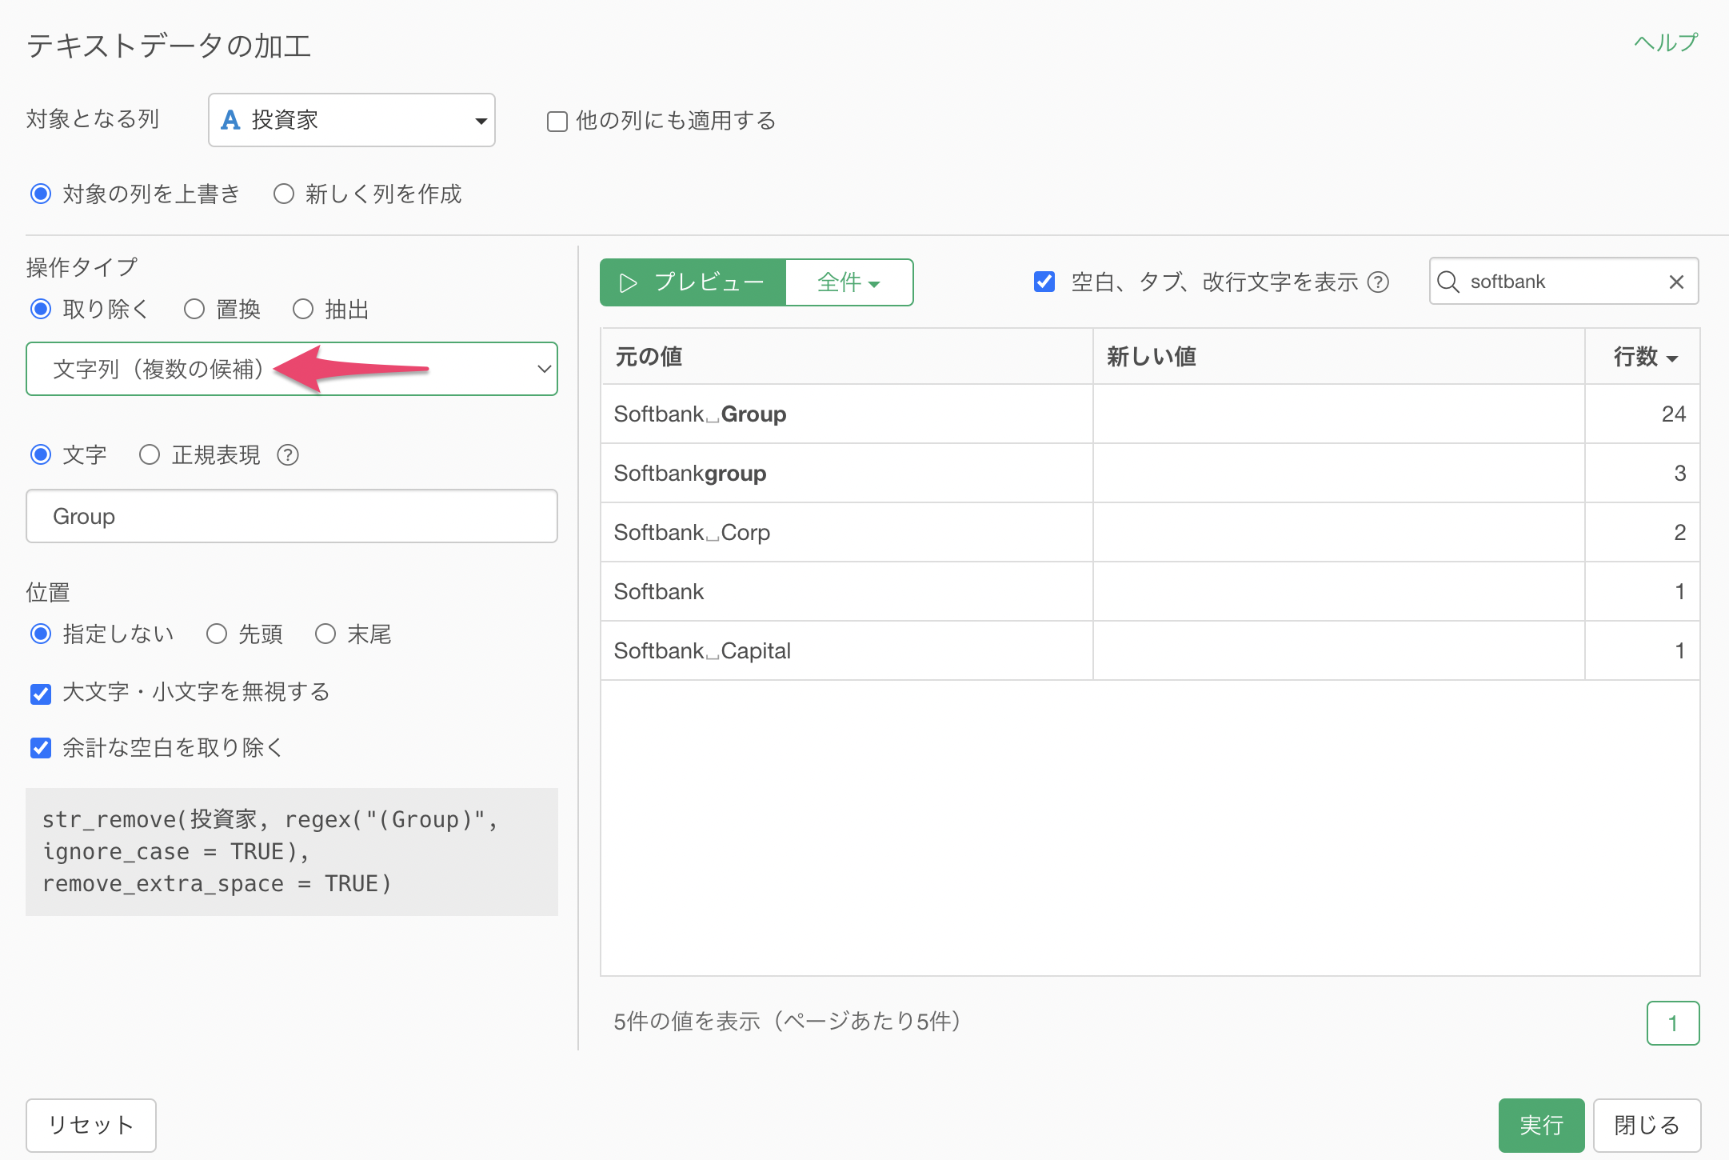Open the 対象となる列 投資家 dropdown
The height and width of the screenshot is (1160, 1729).
tap(352, 120)
